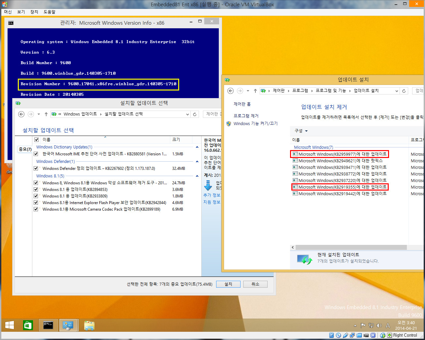Click the network tray icon
Screen dimensions: 425x340
pyautogui.click(x=371, y=326)
